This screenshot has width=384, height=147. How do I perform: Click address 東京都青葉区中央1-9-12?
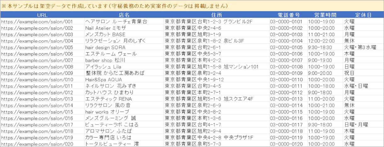tap(217, 80)
